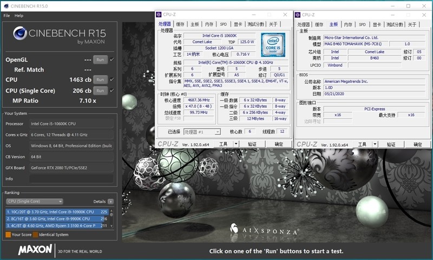The image size is (433, 260).
Task: Select the 缓存 tab in left CPU-Z
Action: (180, 24)
